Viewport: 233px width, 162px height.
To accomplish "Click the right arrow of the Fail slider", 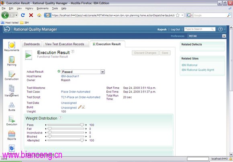I will click(86, 129).
